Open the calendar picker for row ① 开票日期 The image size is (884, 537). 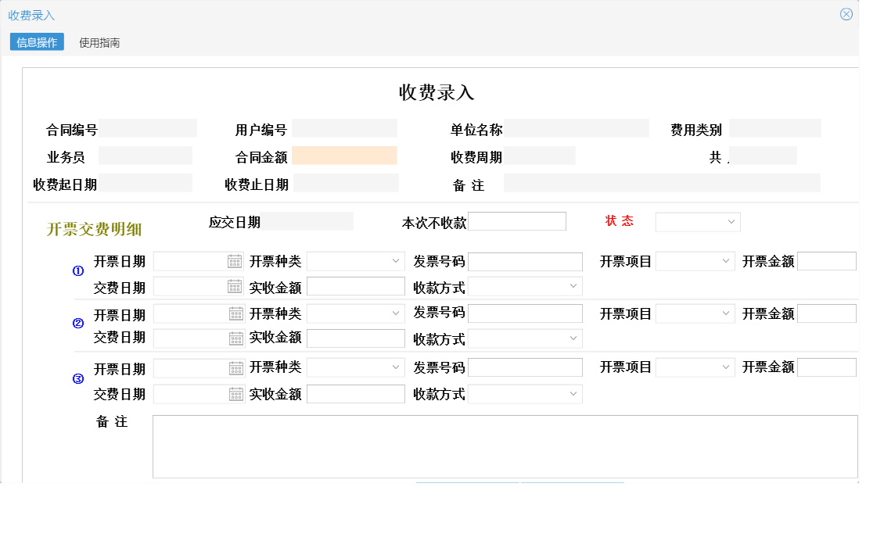(x=237, y=260)
